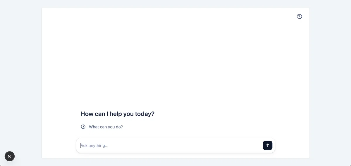This screenshot has height=166, width=351.
Task: Click the counterclockwise clock icon
Action: (x=300, y=17)
